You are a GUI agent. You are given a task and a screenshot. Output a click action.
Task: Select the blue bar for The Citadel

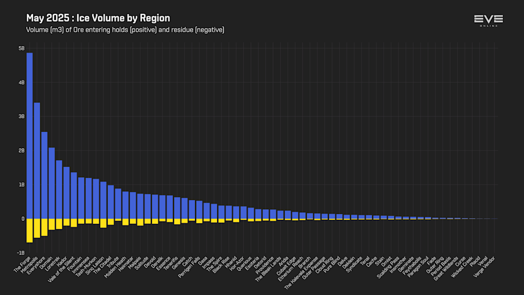tap(111, 202)
